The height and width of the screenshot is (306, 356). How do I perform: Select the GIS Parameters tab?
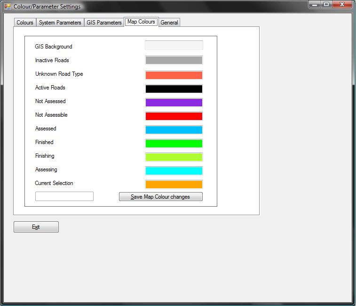104,23
